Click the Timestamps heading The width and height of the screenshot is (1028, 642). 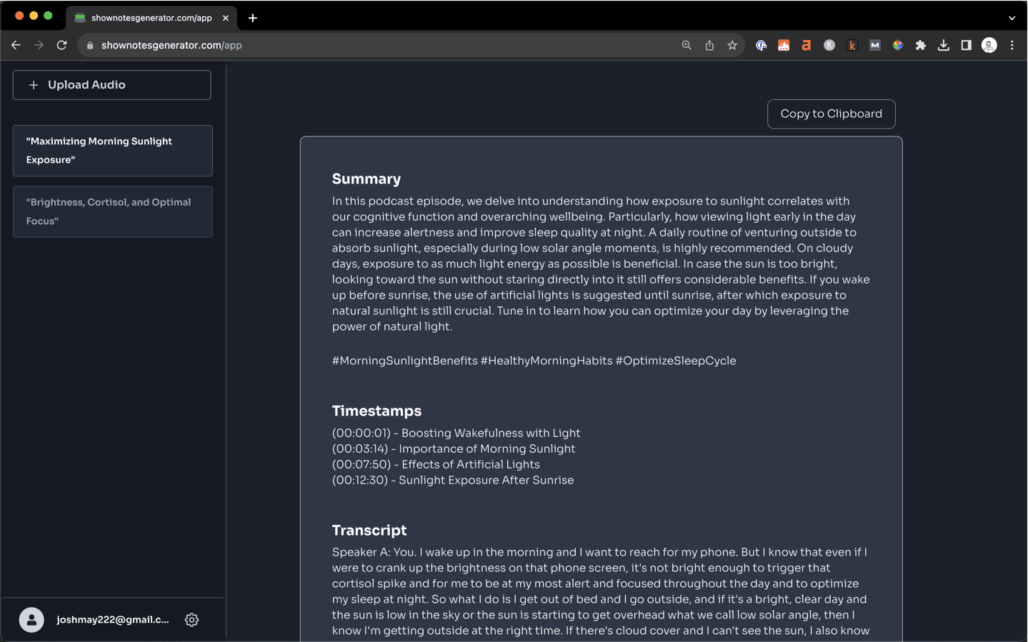pyautogui.click(x=376, y=411)
